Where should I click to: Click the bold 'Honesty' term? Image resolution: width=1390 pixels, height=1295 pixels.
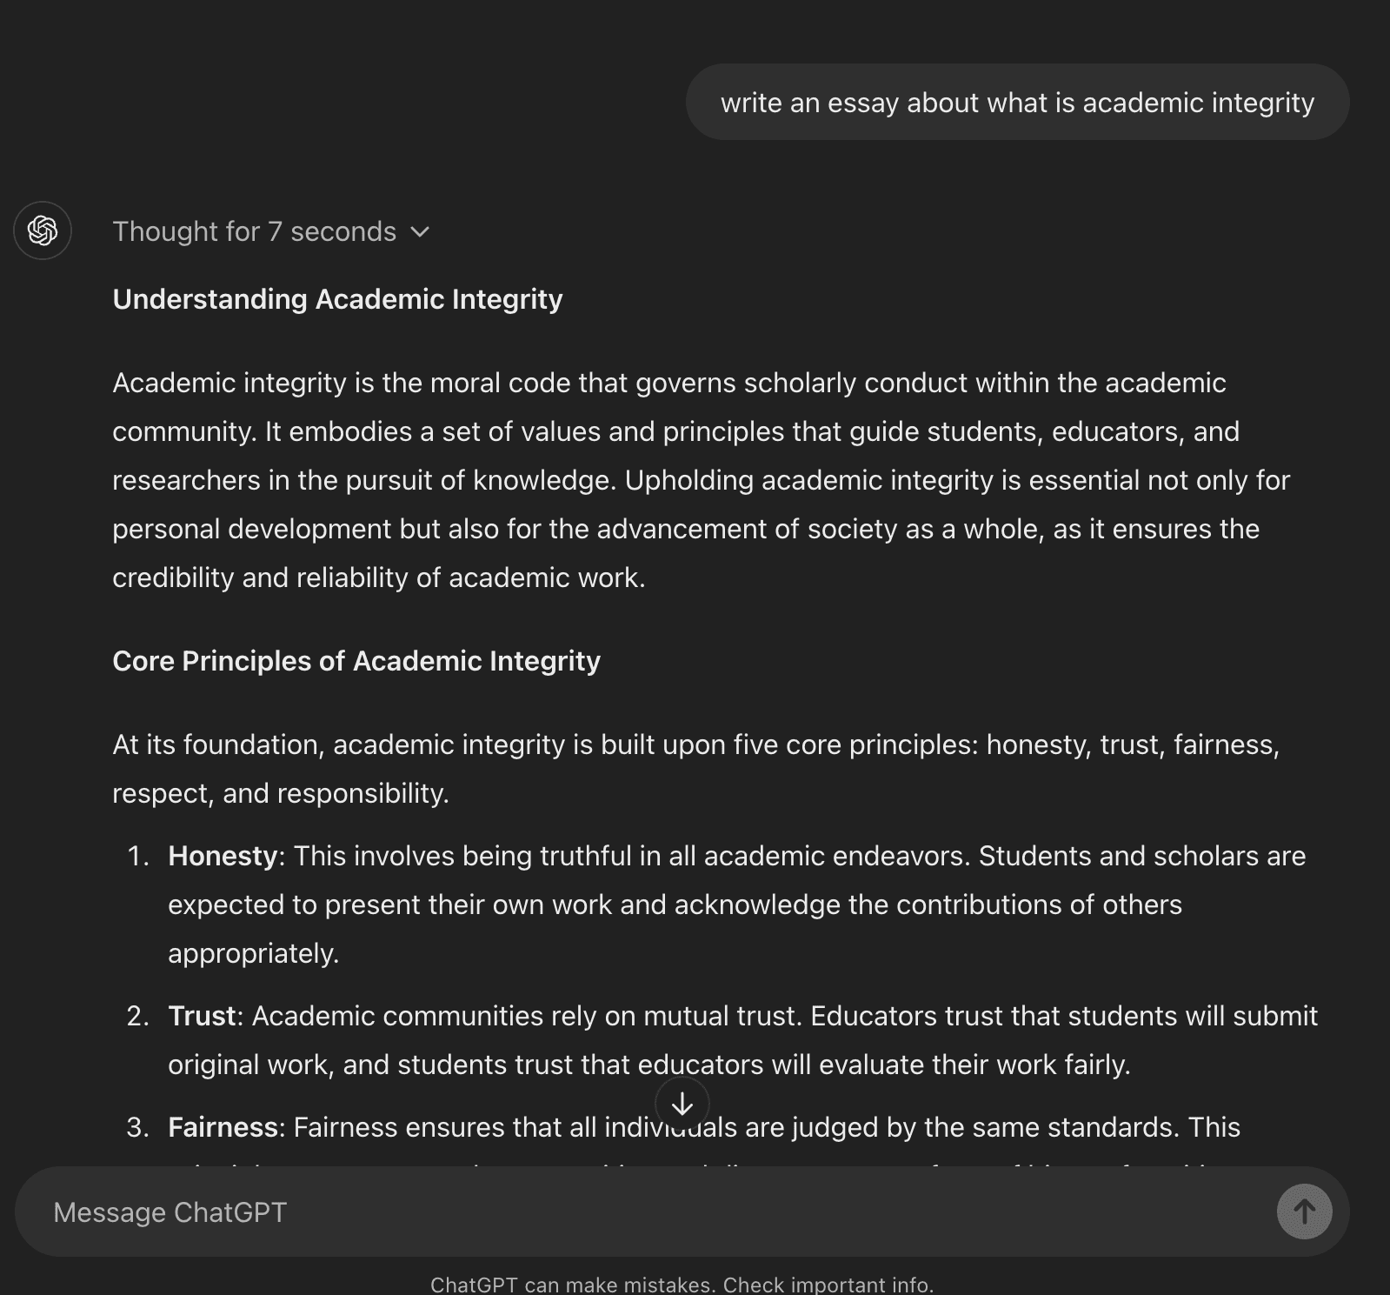tap(223, 856)
